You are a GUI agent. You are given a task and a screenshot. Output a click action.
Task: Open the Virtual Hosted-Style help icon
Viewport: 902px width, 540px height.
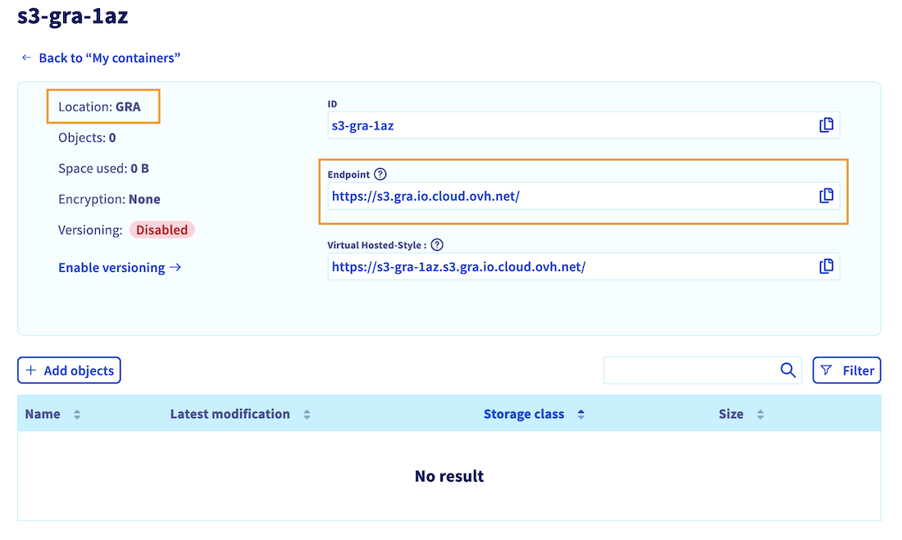[437, 245]
